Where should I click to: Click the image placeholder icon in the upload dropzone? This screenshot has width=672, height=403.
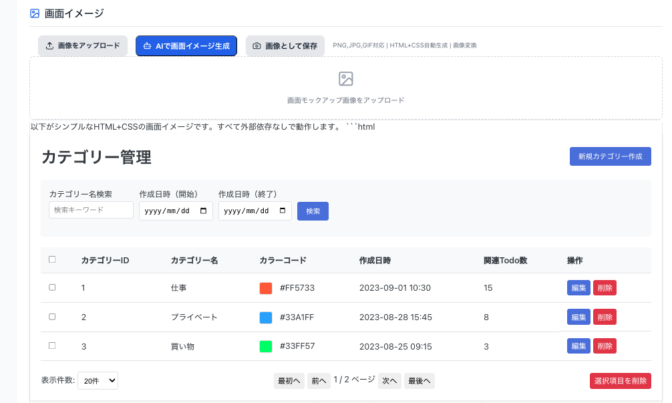tap(345, 78)
